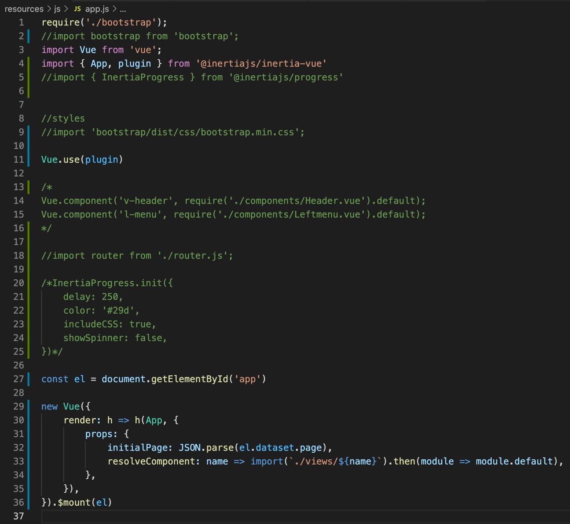Click line number 20 in the gutter
This screenshot has height=524, width=570.
(19, 283)
